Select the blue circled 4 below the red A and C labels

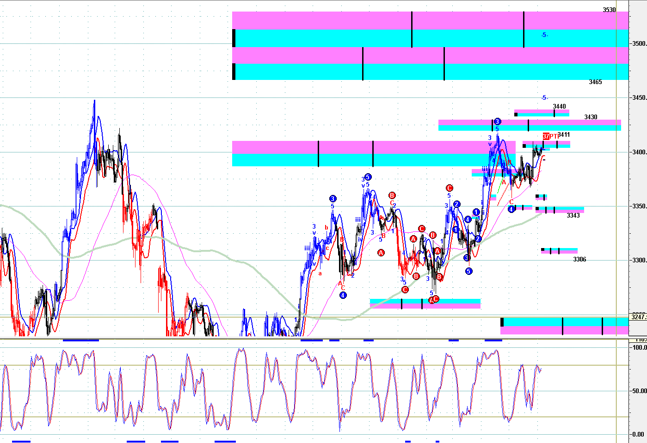343,295
